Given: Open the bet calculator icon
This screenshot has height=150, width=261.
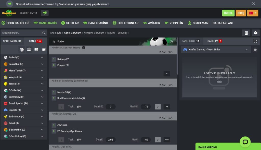Looking at the screenshot, I should (246, 33).
